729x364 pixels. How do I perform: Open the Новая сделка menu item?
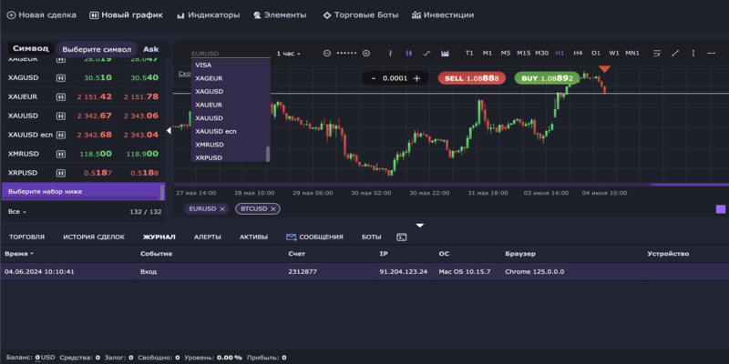click(41, 15)
